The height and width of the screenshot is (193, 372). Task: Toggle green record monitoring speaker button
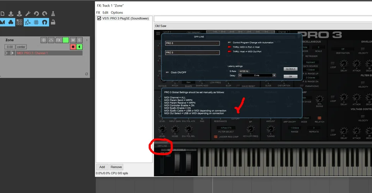click(x=79, y=47)
